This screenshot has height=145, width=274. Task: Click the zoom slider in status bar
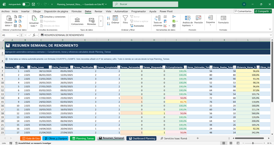[x=253, y=143]
